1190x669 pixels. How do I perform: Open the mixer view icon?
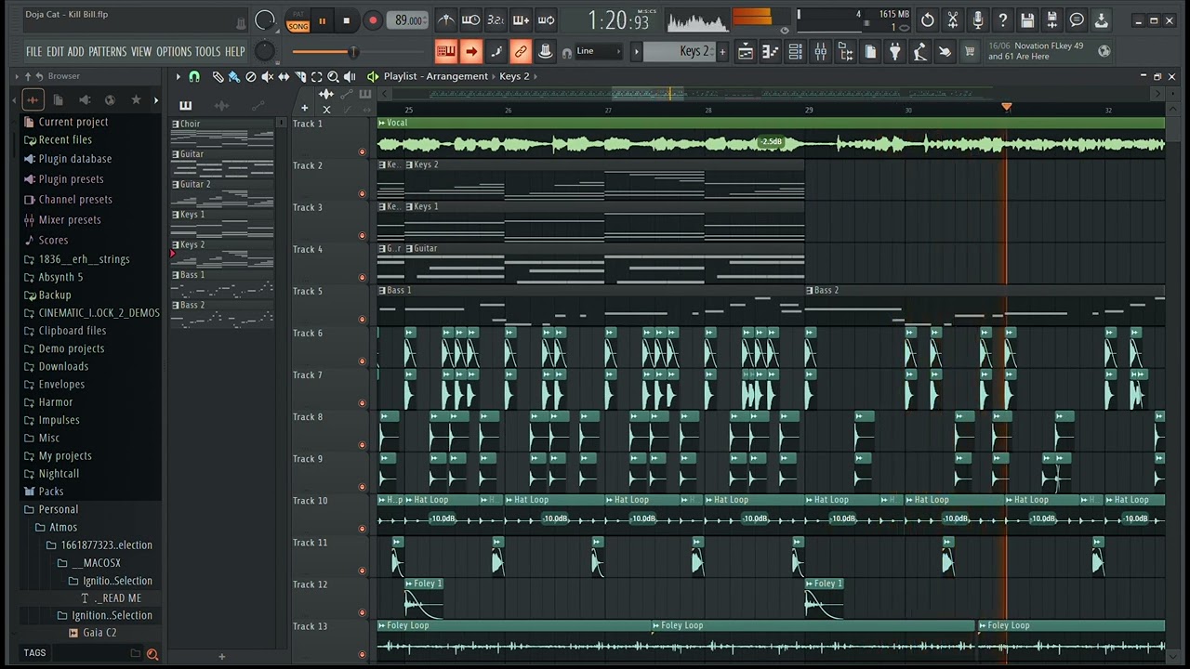[x=821, y=52]
